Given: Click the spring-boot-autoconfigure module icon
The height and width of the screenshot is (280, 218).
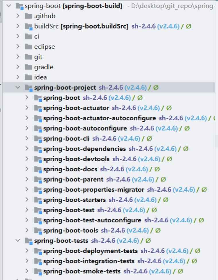Looking at the screenshot, I should tap(38, 129).
